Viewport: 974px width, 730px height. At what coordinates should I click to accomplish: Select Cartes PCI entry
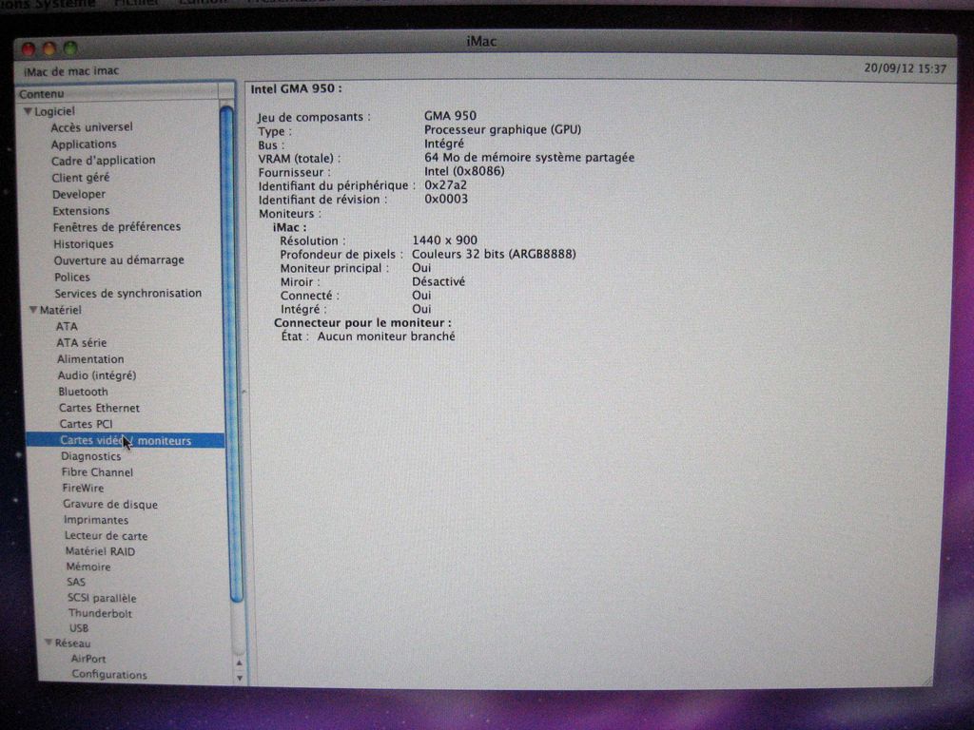[x=86, y=424]
